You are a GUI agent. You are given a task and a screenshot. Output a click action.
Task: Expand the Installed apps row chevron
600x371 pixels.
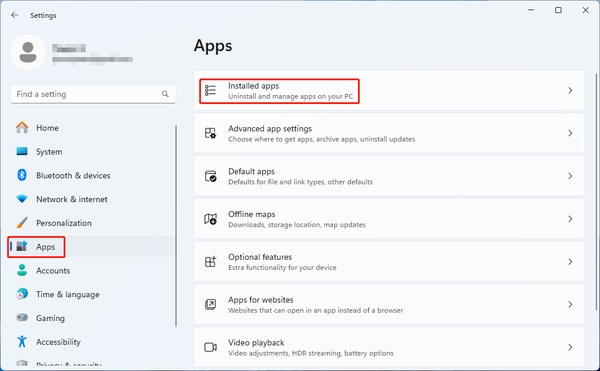(x=570, y=90)
